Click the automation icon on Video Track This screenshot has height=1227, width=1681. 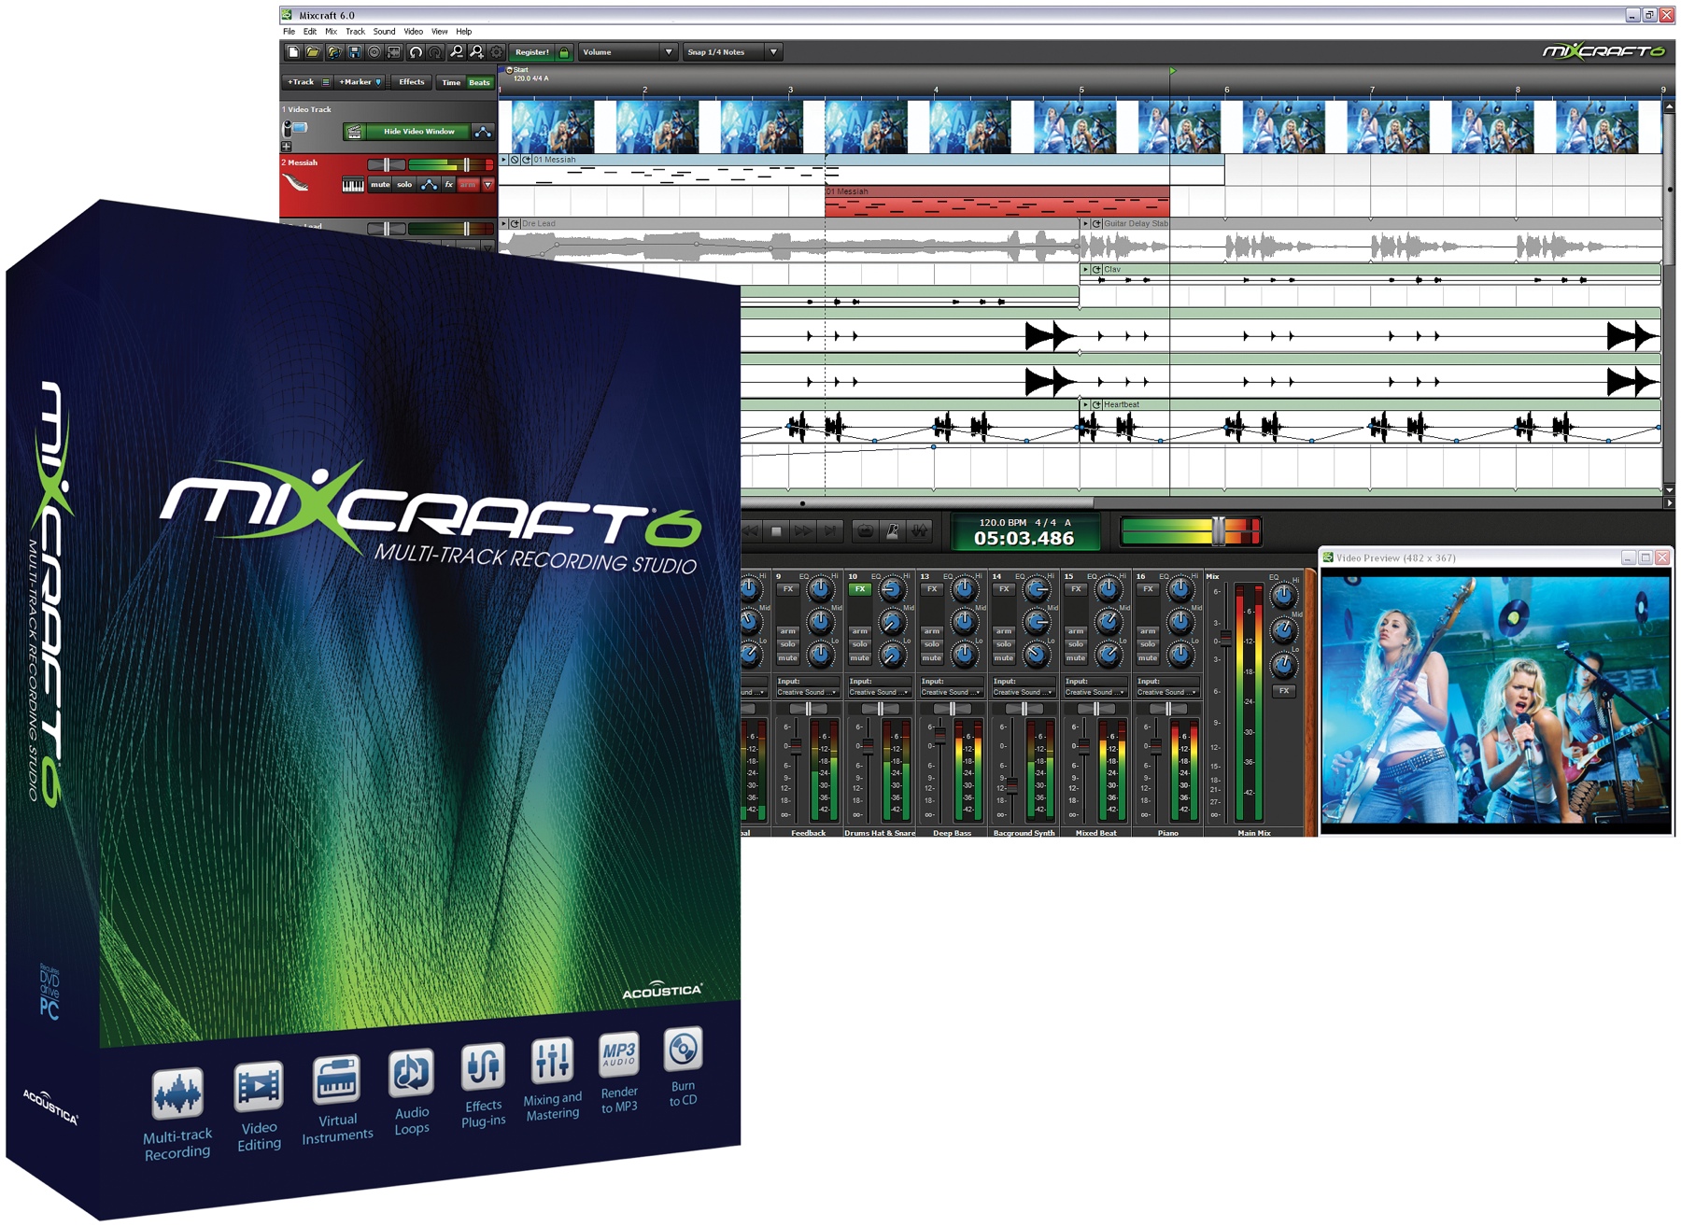click(x=483, y=132)
